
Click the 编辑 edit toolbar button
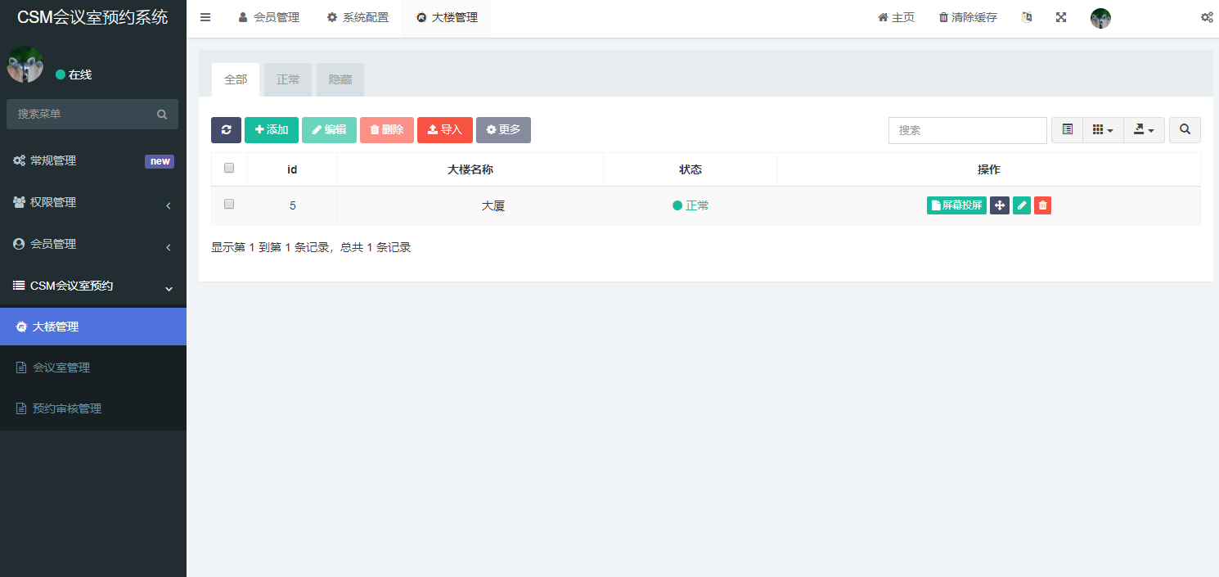[329, 130]
